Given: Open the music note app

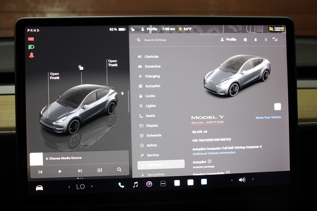Looking at the screenshot, I should pos(135,185).
